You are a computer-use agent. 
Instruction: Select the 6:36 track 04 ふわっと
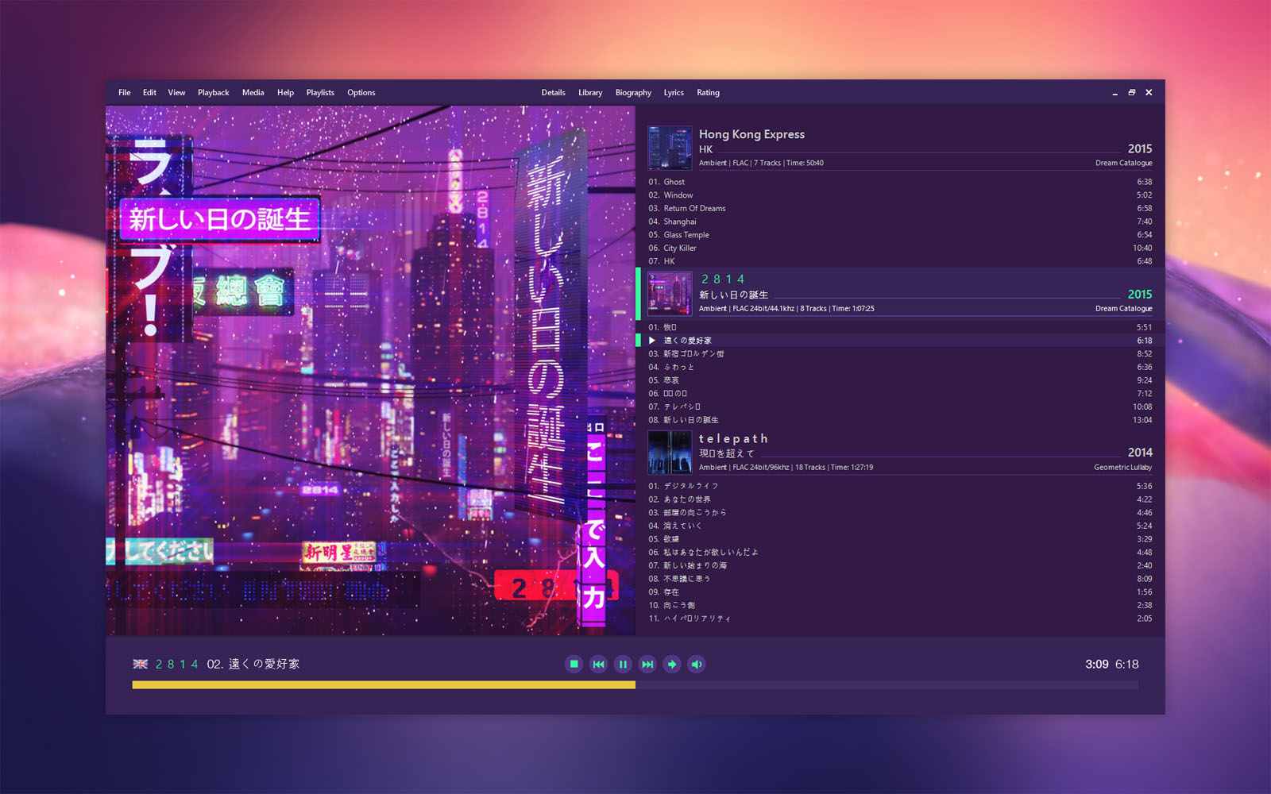[900, 367]
